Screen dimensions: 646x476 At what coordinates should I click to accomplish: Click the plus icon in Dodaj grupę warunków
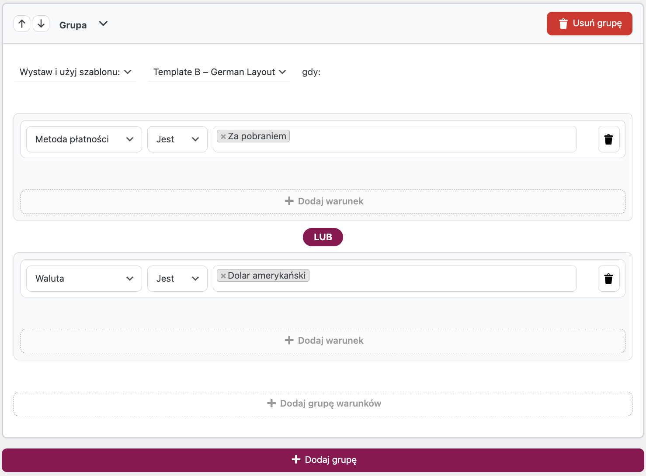(x=271, y=404)
